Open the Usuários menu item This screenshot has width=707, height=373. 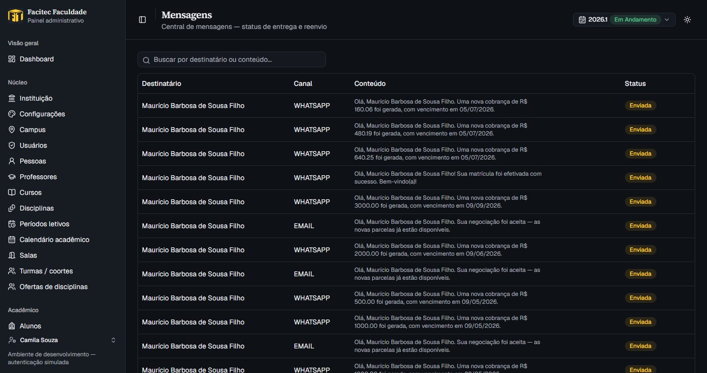[62, 145]
